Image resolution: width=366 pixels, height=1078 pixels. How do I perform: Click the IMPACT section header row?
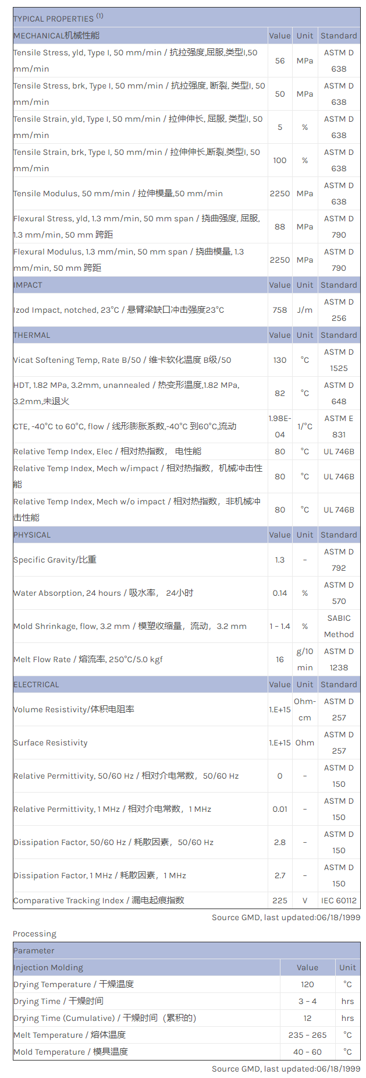28,285
